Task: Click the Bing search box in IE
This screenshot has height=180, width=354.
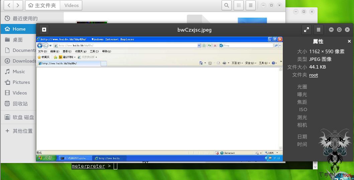Action: coord(246,46)
